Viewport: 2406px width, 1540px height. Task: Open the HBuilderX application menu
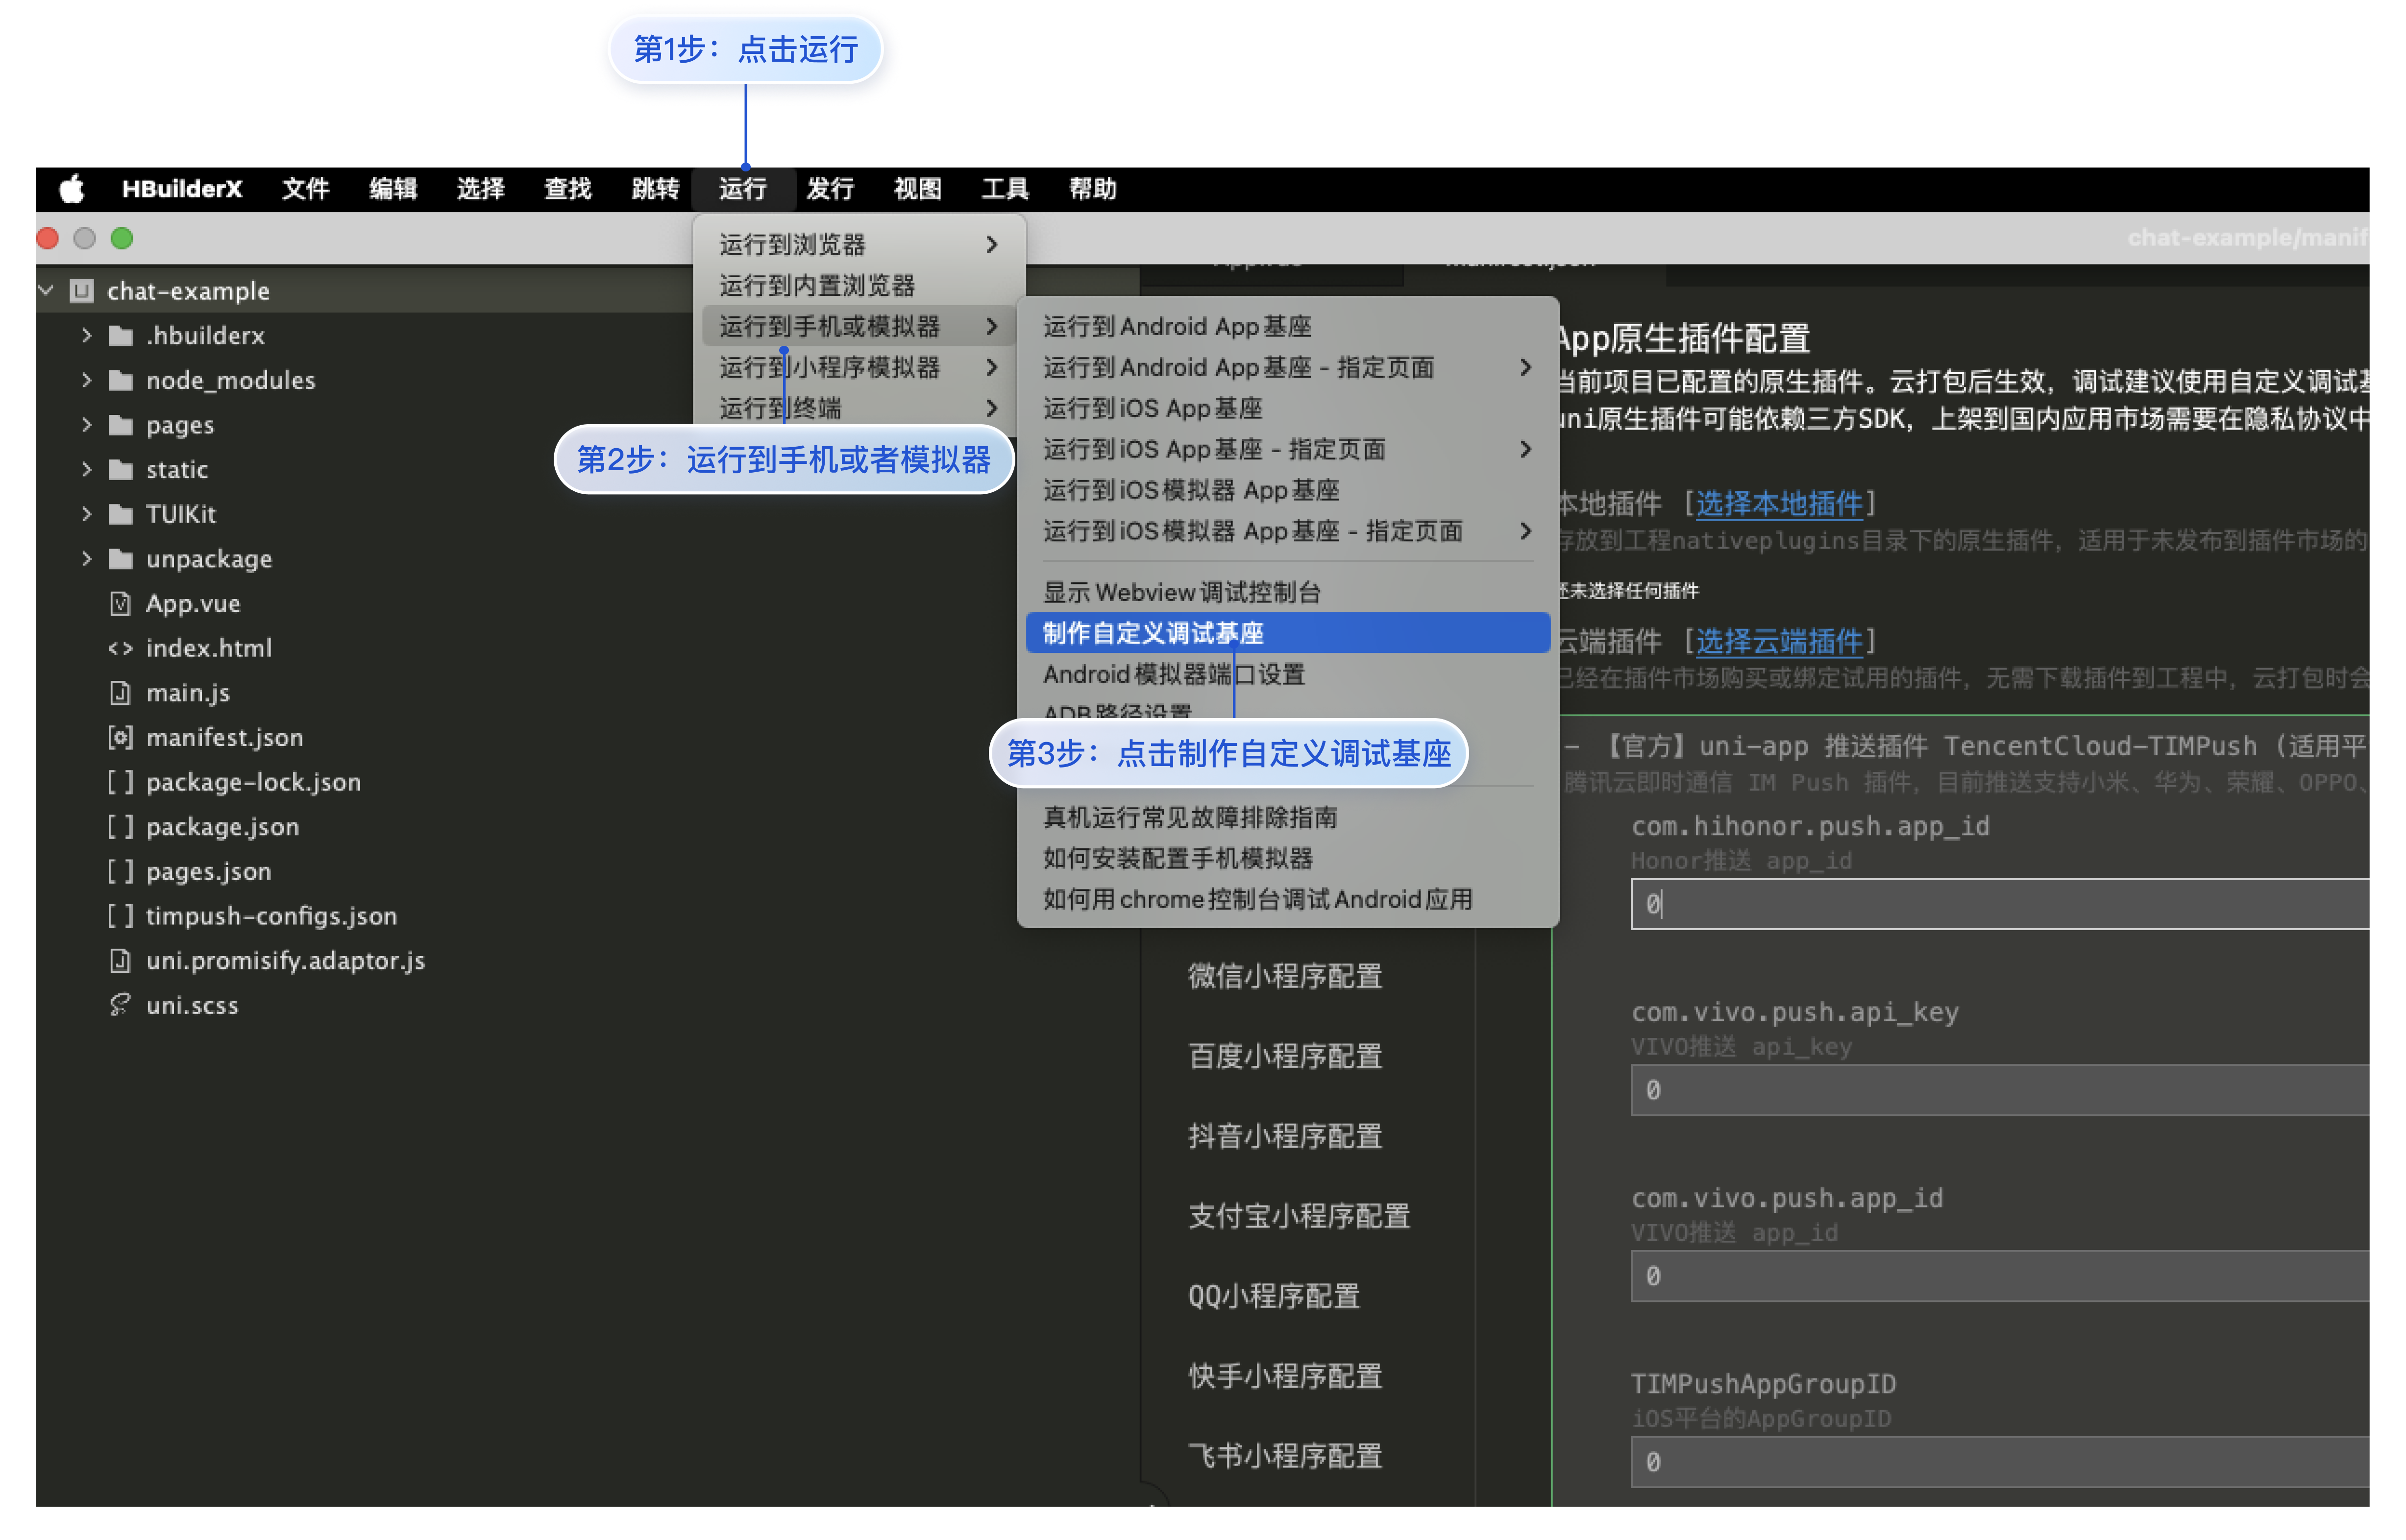pyautogui.click(x=182, y=188)
